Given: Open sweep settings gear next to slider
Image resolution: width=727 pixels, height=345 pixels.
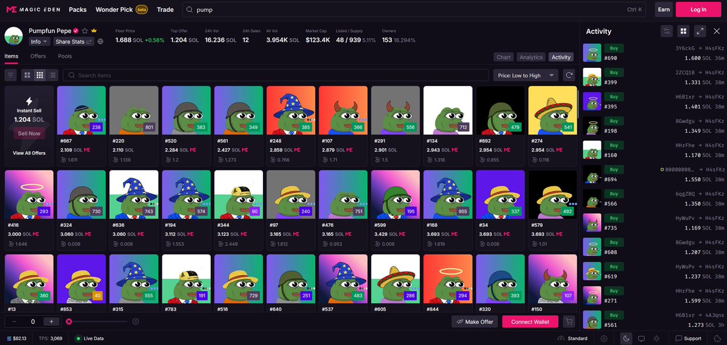Looking at the screenshot, I should pyautogui.click(x=136, y=322).
